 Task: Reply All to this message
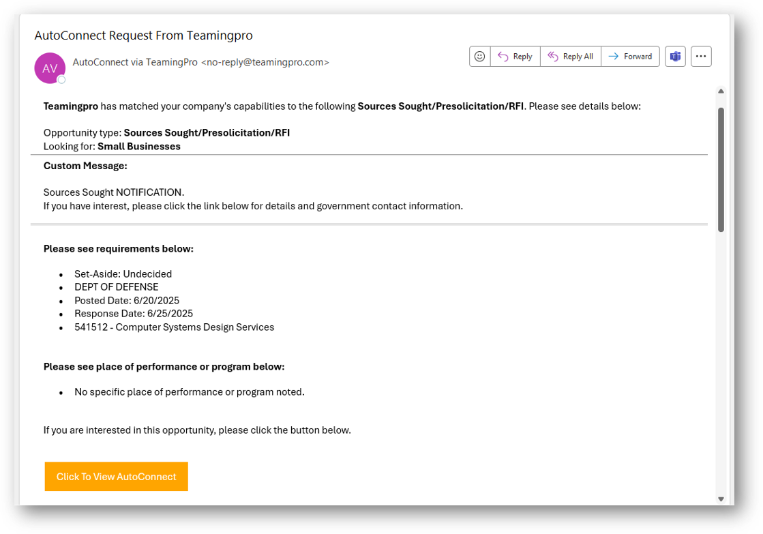(x=571, y=57)
